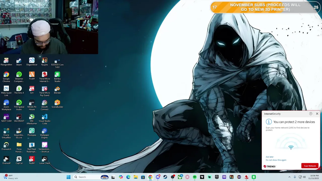Screen dimensions: 322x181
Task: Select the Bambu Studio desktop icon
Action: (x=57, y=77)
